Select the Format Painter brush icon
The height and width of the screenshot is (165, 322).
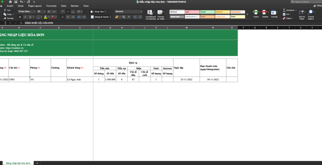pyautogui.click(x=5, y=18)
